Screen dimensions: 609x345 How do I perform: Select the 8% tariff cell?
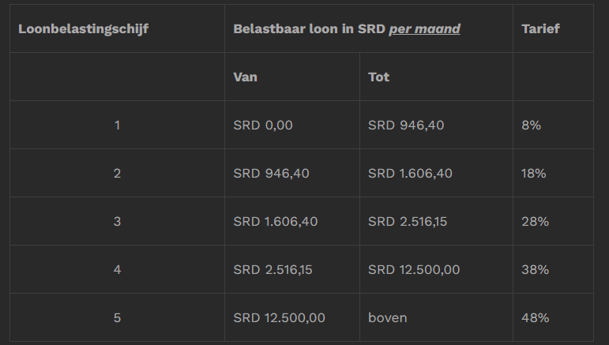(531, 125)
